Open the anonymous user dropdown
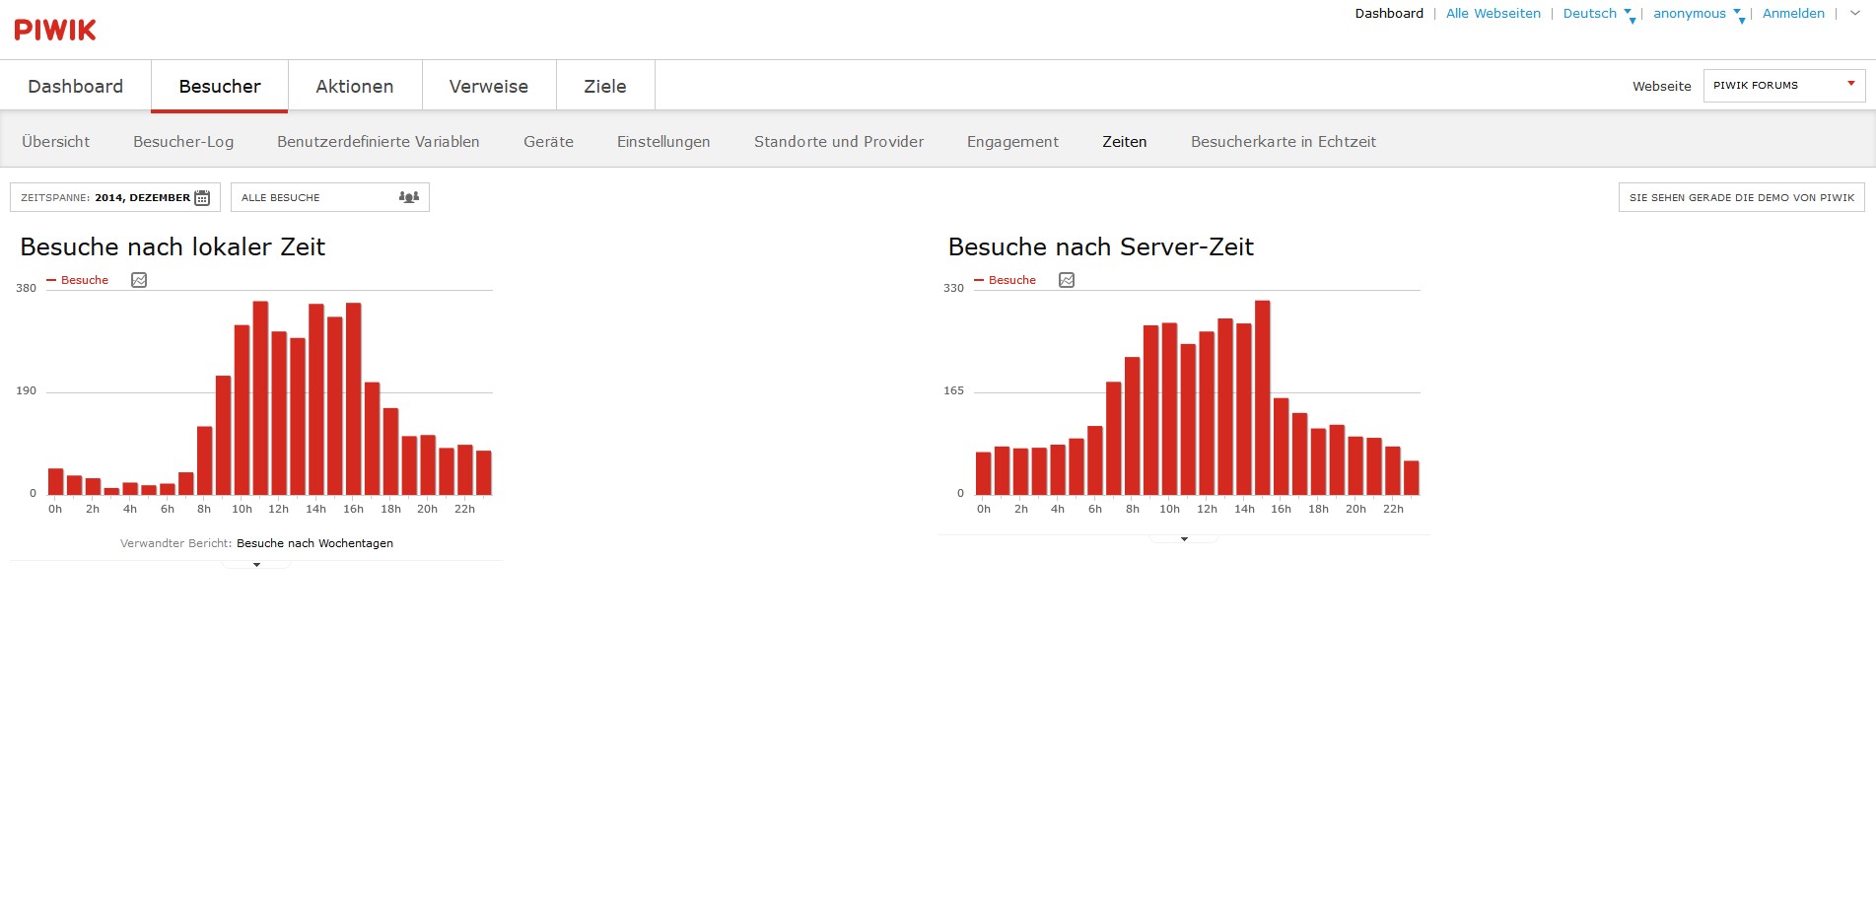 pos(1698,14)
